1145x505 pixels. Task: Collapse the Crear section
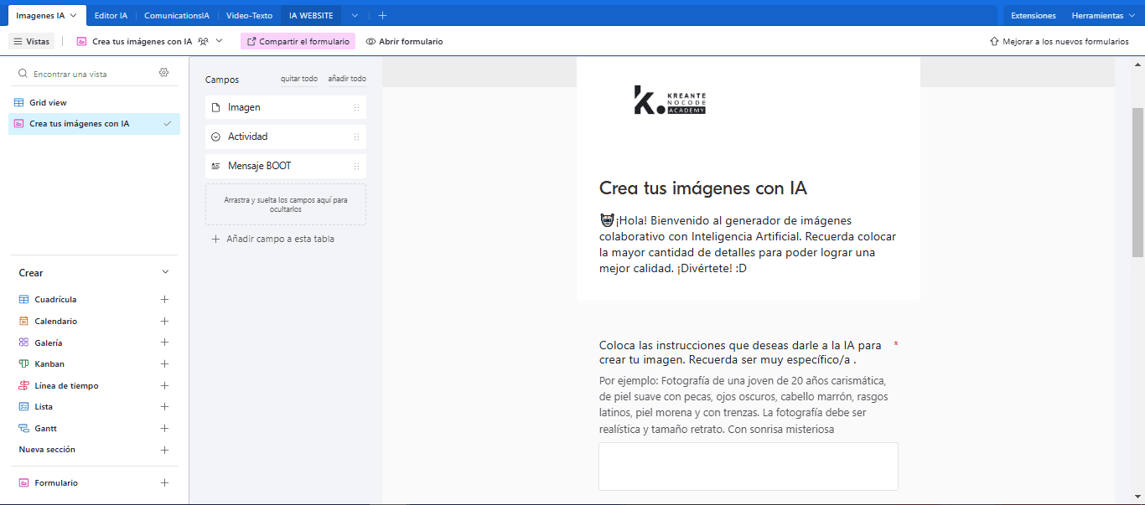tap(165, 272)
